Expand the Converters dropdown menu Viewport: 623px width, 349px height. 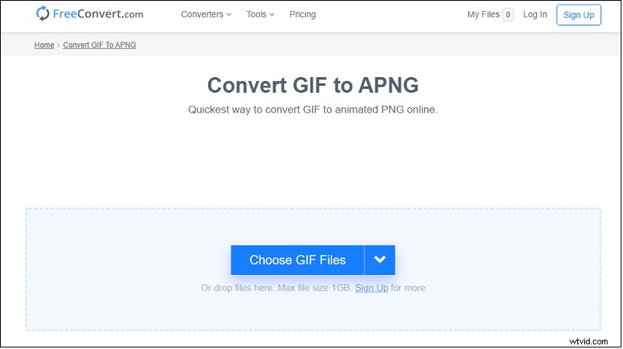(206, 14)
